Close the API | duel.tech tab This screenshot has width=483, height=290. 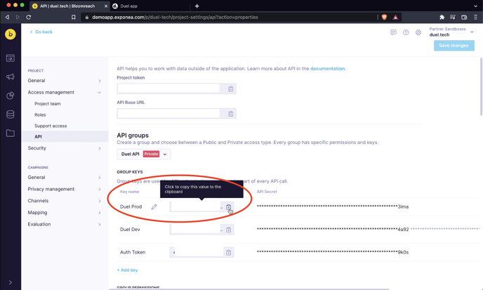click(x=106, y=6)
